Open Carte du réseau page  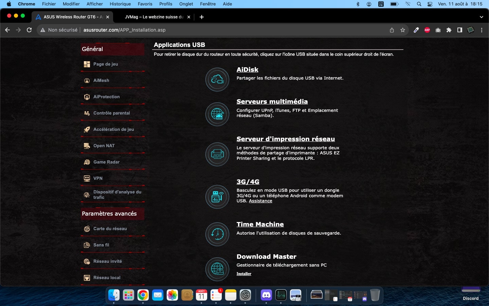113,228
